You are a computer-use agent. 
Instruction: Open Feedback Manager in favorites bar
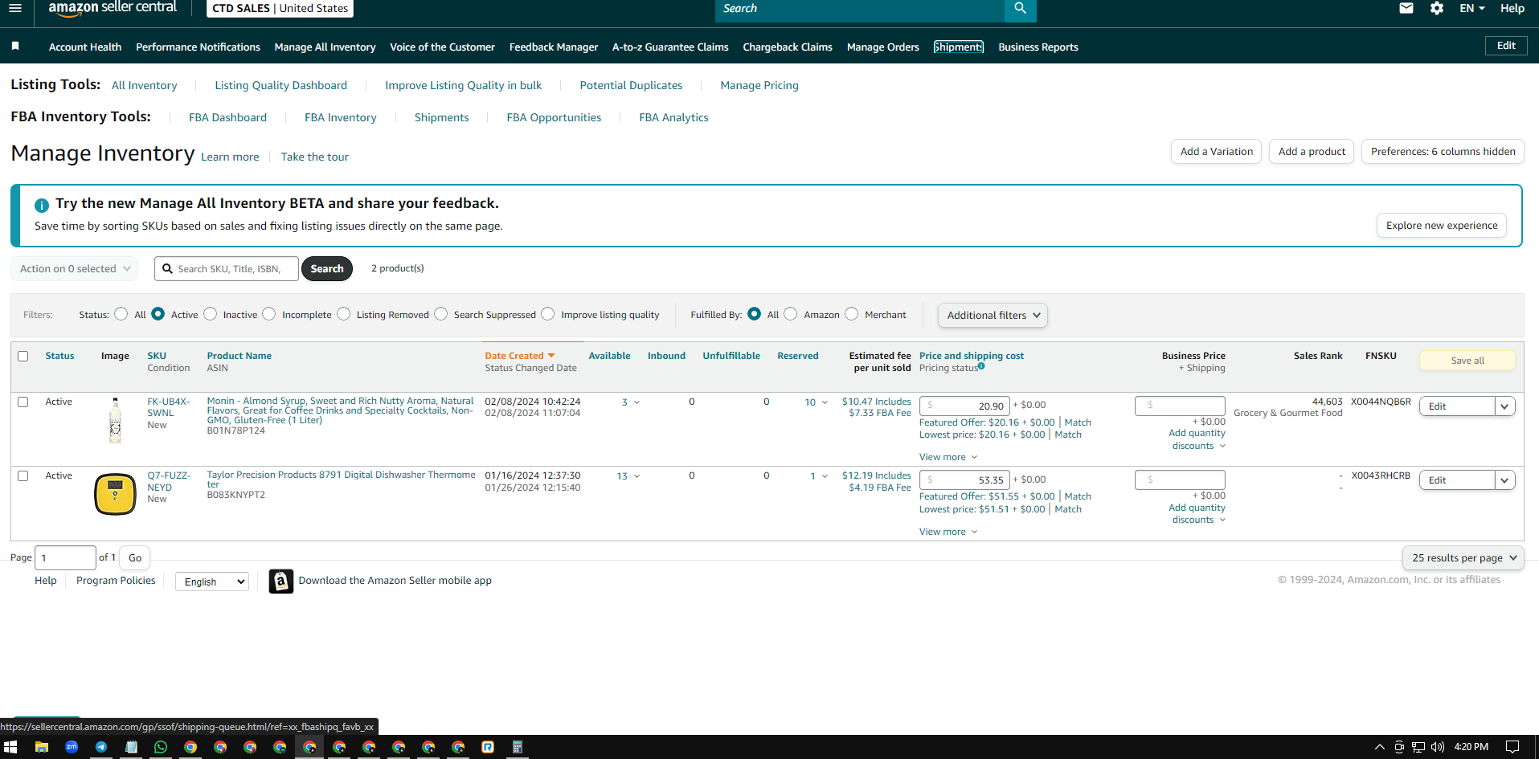(553, 47)
